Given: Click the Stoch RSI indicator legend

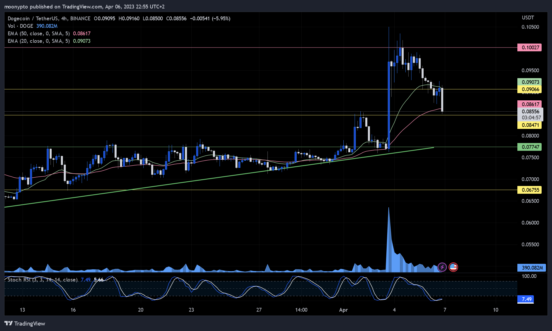Looking at the screenshot, I should click(x=55, y=280).
